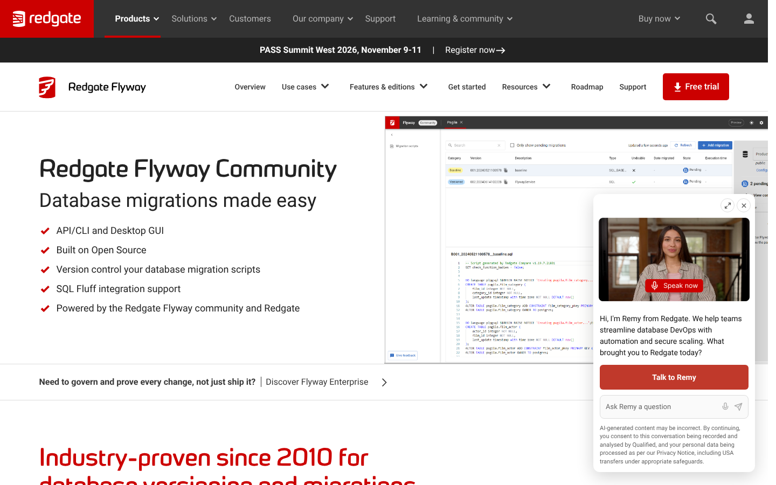
Task: Click Remy's greeting message in the chat
Action: (671, 336)
